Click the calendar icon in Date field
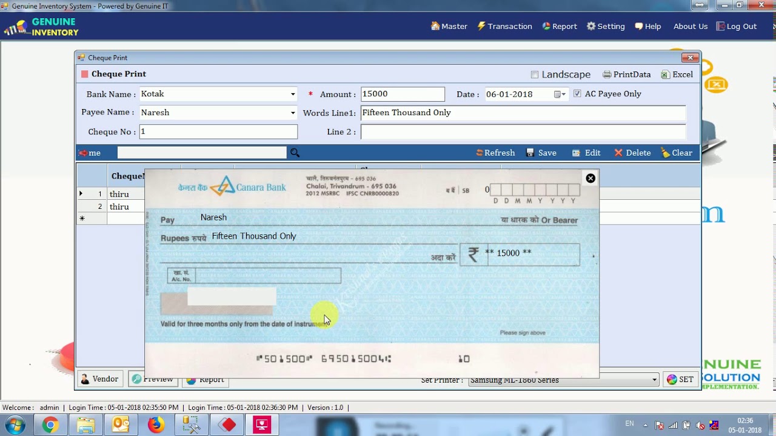The width and height of the screenshot is (776, 436). pos(557,94)
